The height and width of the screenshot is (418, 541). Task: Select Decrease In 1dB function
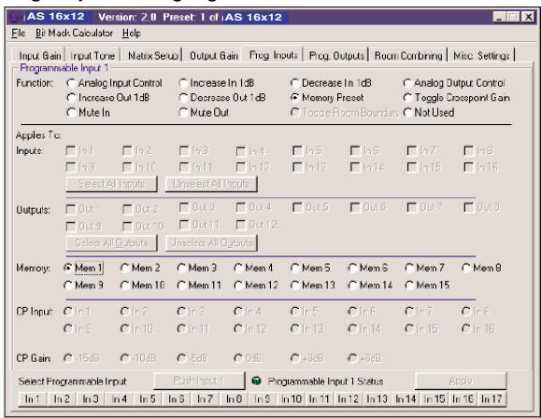(x=331, y=83)
